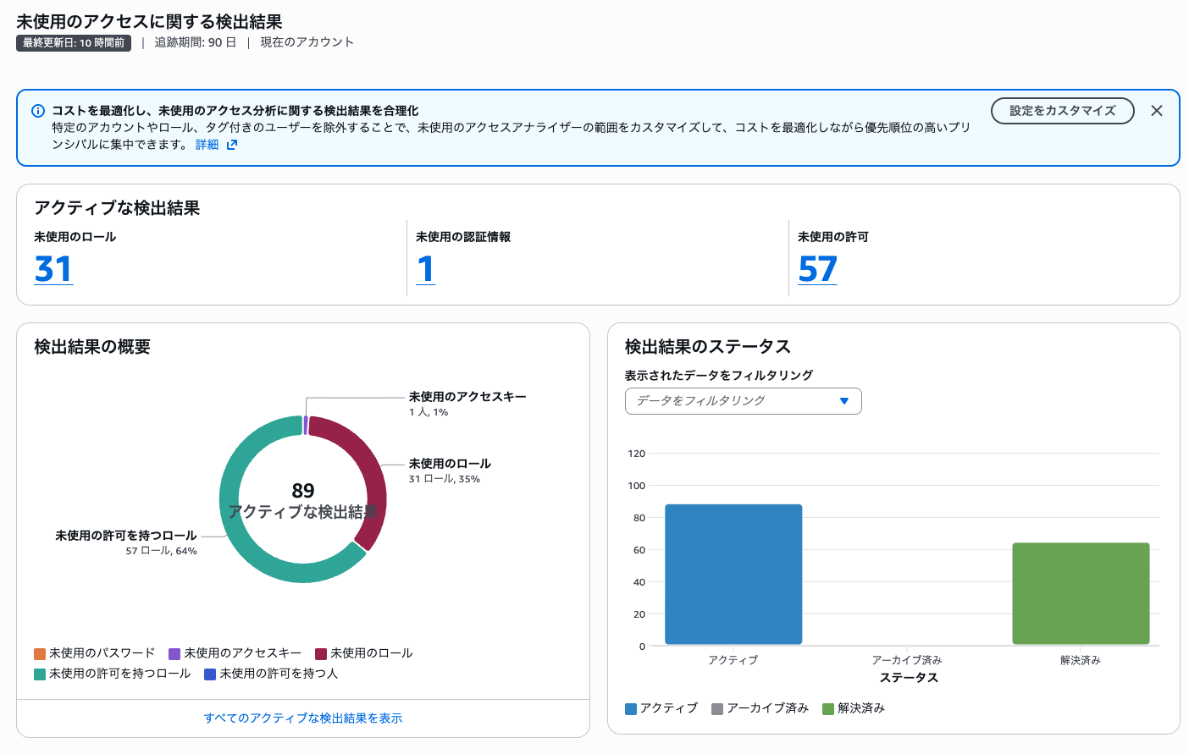Click the purple 未使用のアクセスキー legend swatch
The width and height of the screenshot is (1189, 754).
point(174,653)
